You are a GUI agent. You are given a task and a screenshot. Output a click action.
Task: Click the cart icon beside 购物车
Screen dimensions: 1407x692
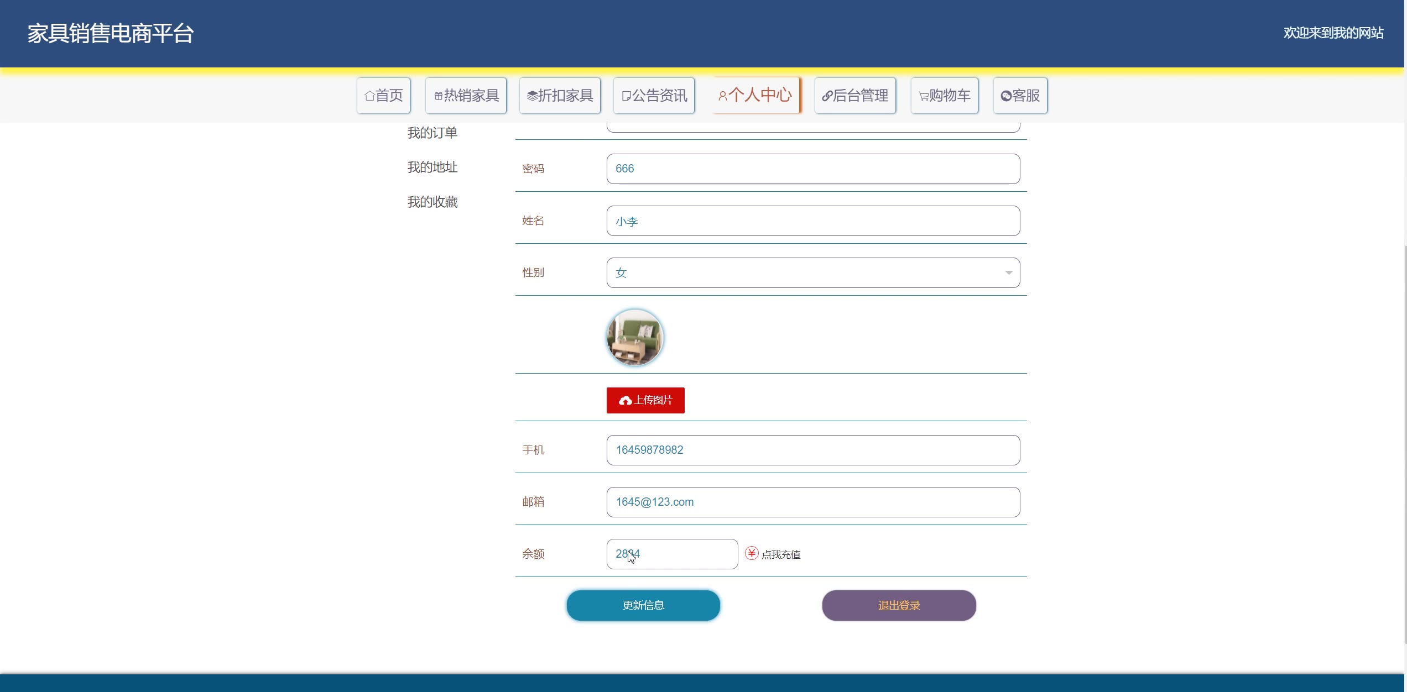[923, 96]
